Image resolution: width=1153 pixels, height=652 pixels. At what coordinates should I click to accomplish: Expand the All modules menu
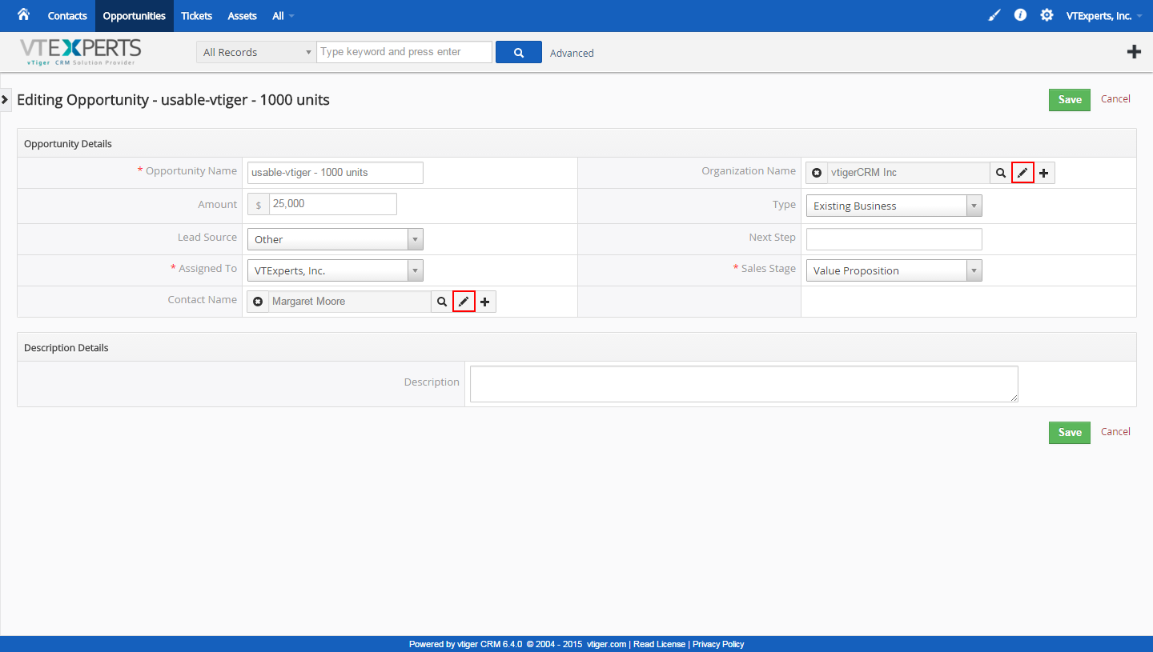coord(283,16)
